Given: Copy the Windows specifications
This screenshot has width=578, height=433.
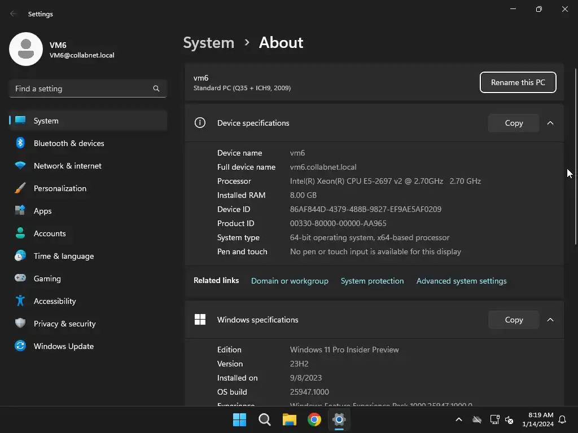Looking at the screenshot, I should point(514,320).
